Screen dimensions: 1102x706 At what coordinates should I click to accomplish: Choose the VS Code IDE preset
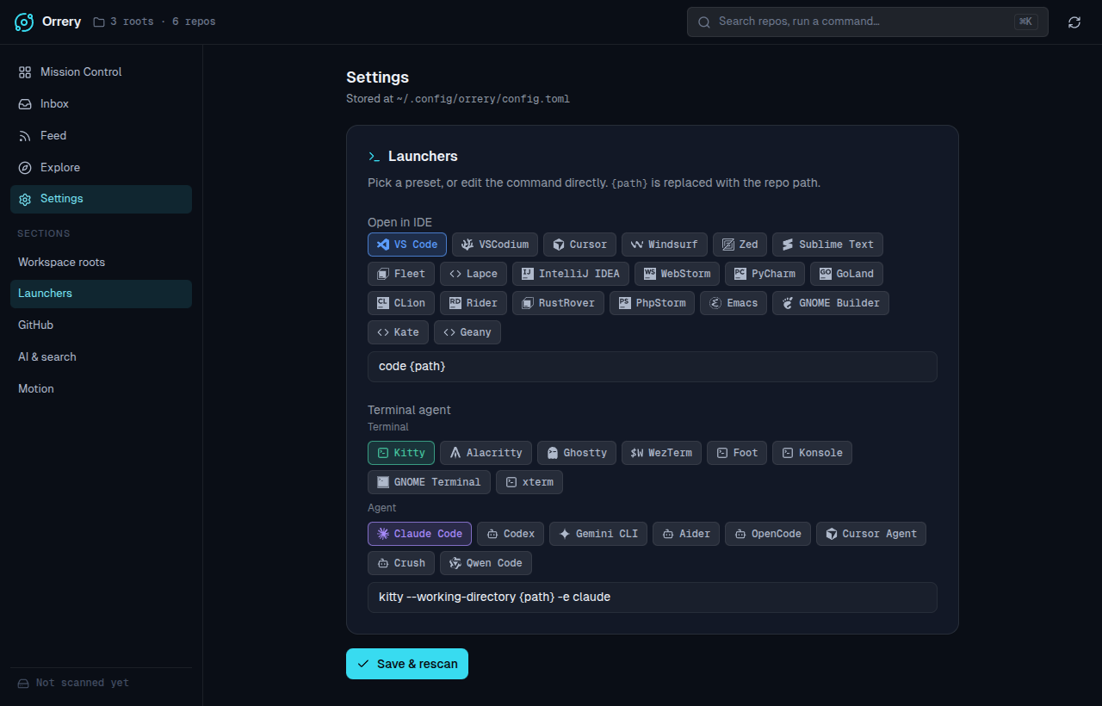pyautogui.click(x=407, y=245)
